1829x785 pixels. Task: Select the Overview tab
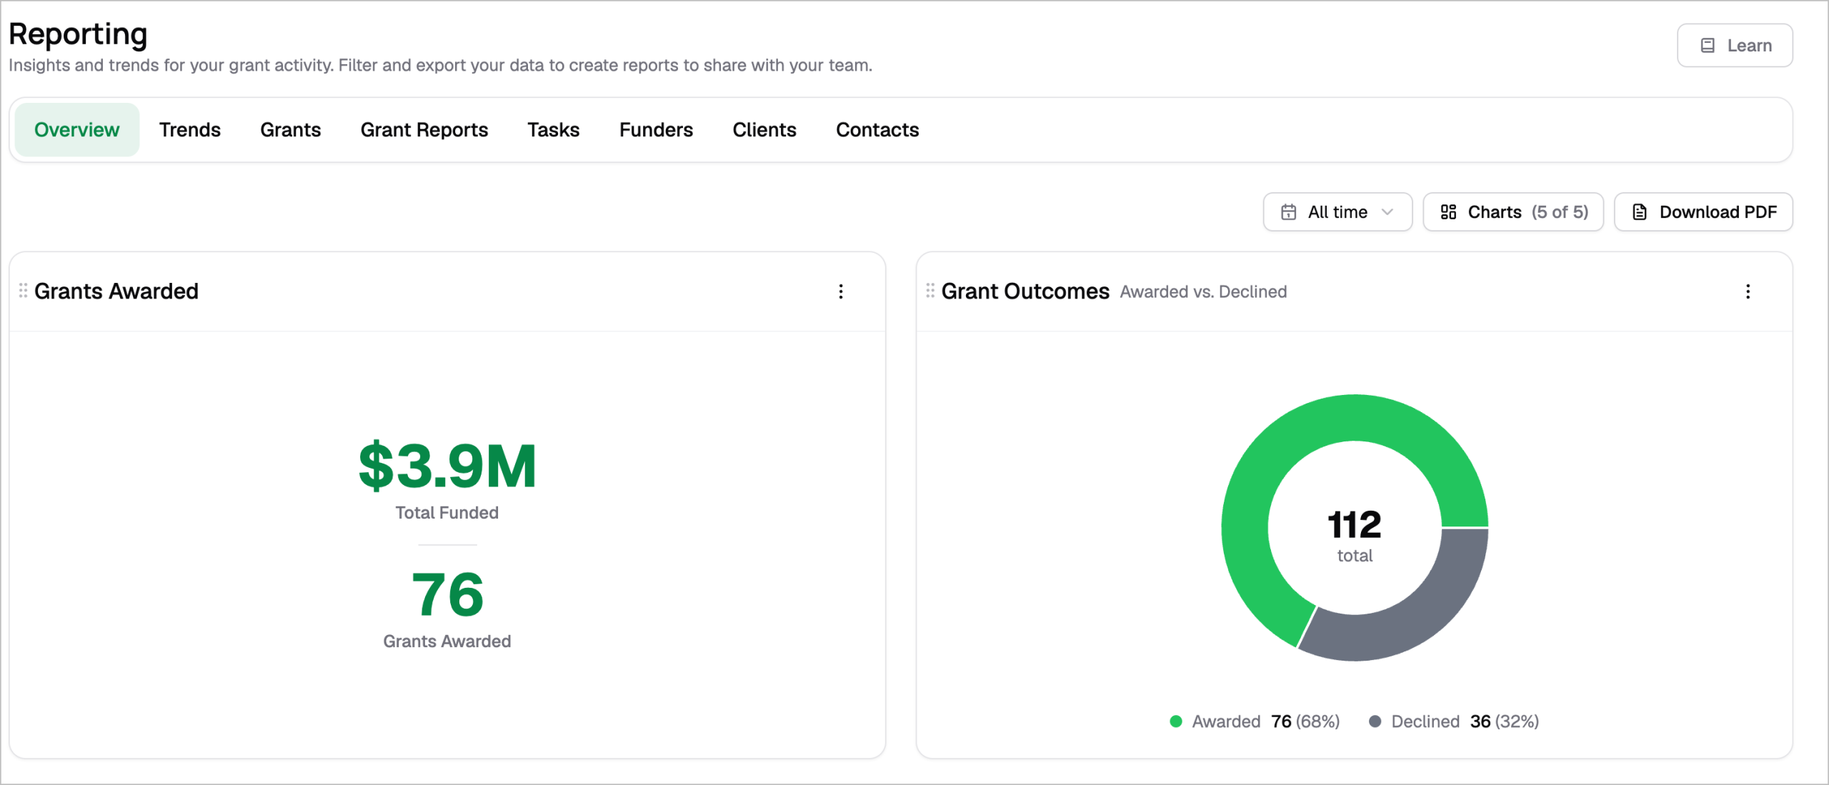coord(77,130)
